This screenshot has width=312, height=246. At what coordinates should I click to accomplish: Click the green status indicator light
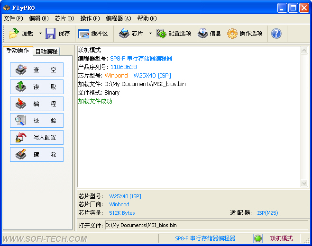click(x=258, y=238)
